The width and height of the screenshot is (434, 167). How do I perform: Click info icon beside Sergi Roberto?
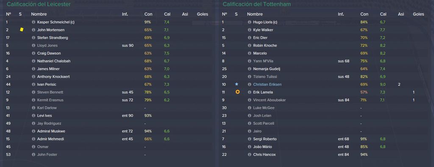coord(249,139)
